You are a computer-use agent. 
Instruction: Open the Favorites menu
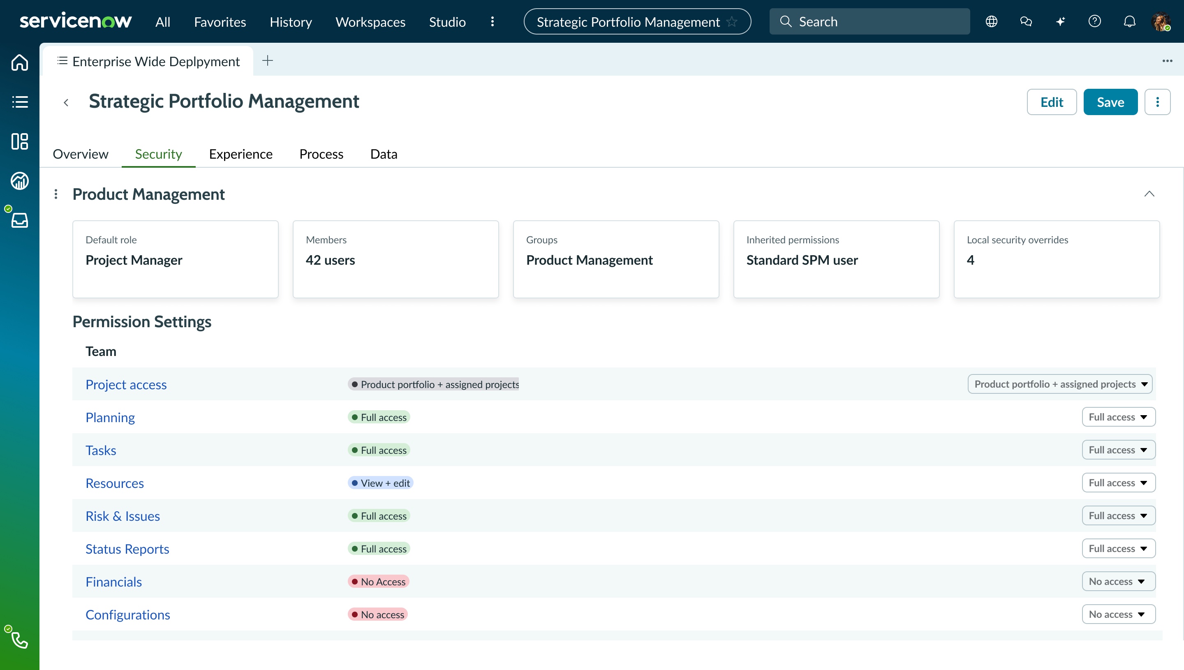220,22
